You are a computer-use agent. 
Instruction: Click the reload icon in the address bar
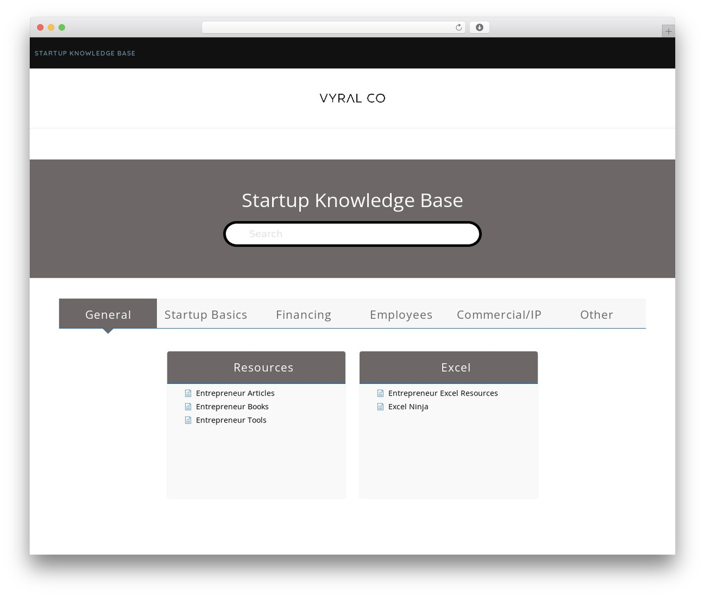pyautogui.click(x=459, y=28)
